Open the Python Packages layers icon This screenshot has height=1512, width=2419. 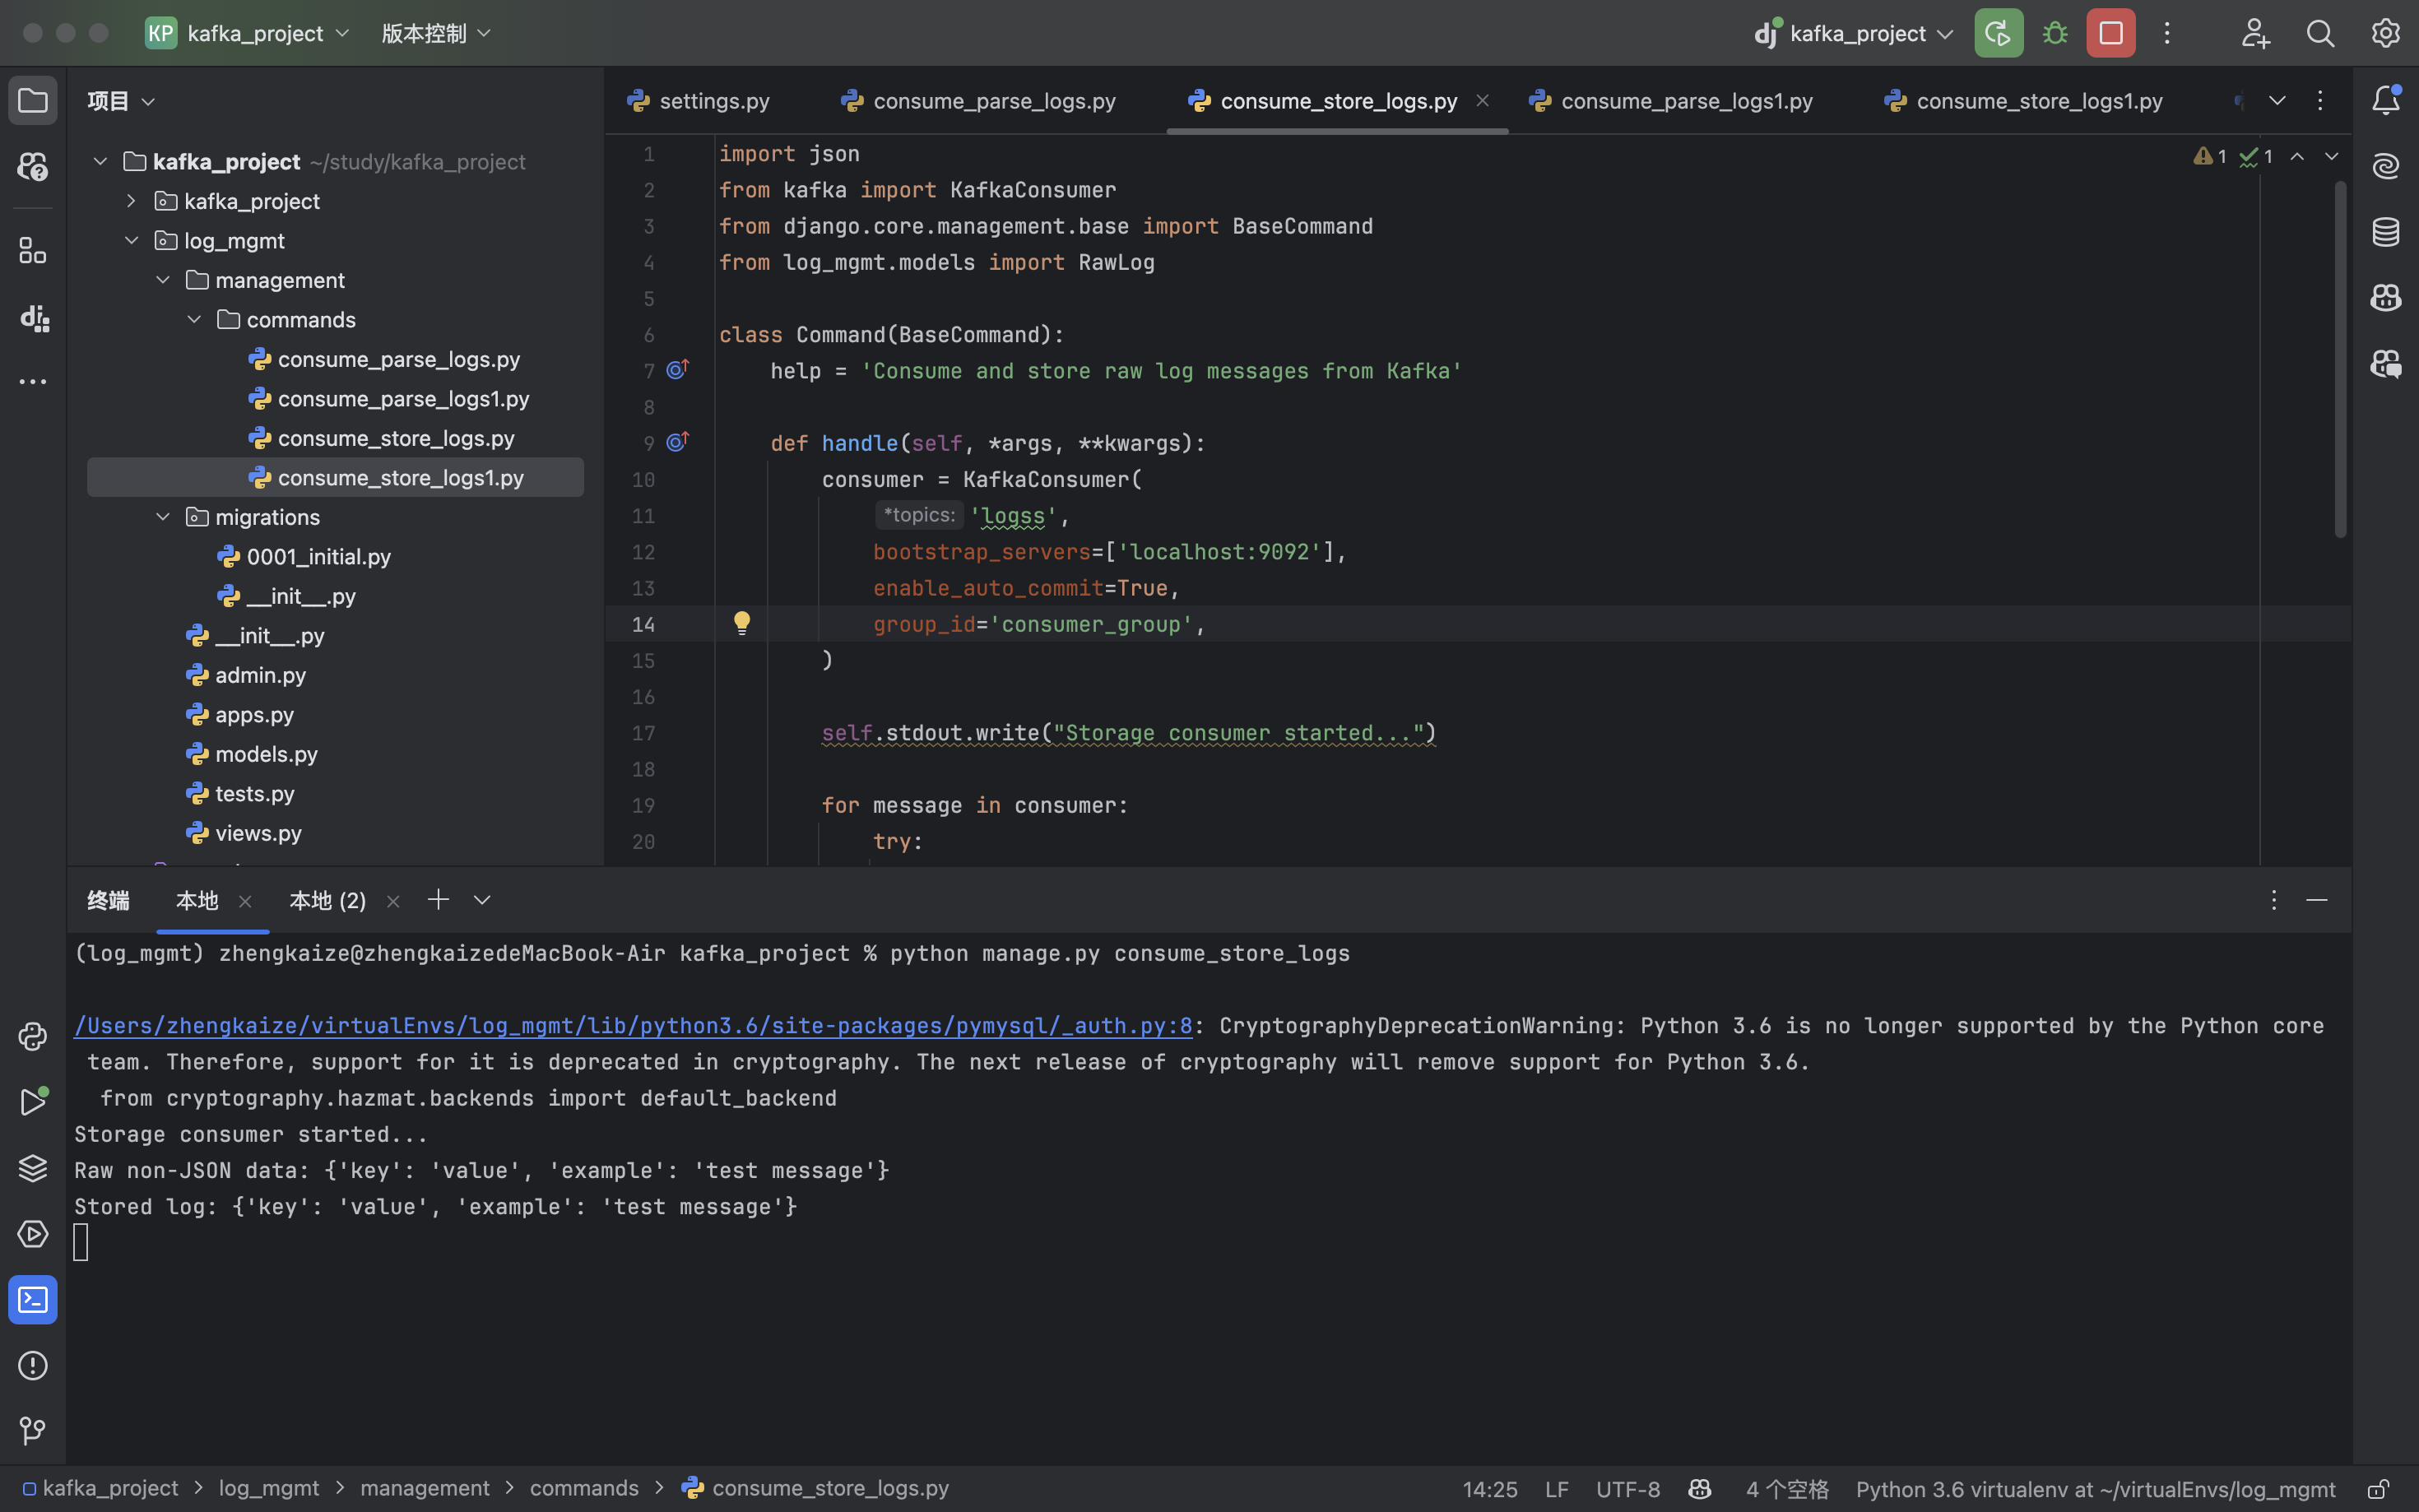[x=32, y=1168]
